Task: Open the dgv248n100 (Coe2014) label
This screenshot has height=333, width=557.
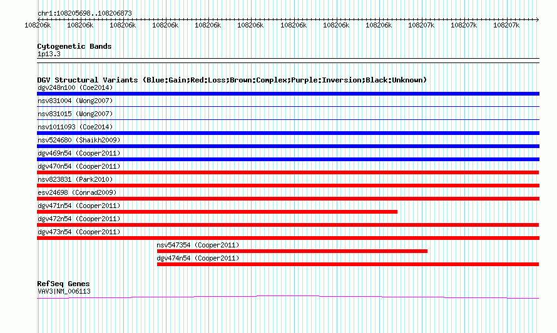Action: pos(75,87)
